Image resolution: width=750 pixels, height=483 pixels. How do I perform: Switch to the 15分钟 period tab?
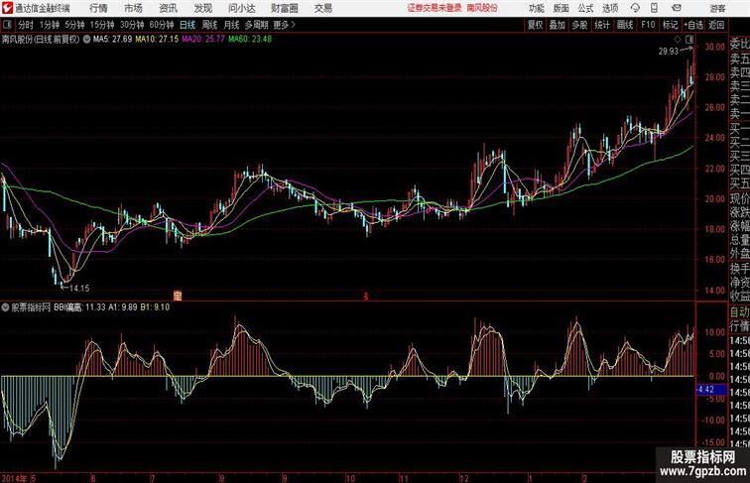102,25
